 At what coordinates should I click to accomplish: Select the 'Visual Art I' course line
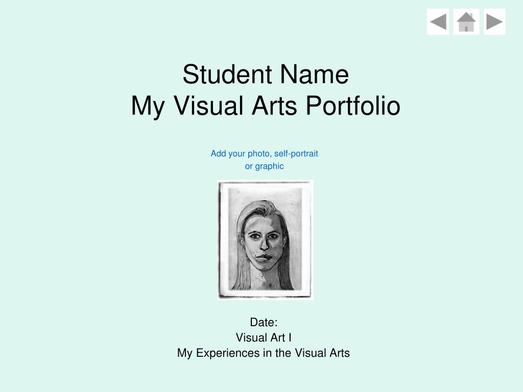click(x=264, y=338)
